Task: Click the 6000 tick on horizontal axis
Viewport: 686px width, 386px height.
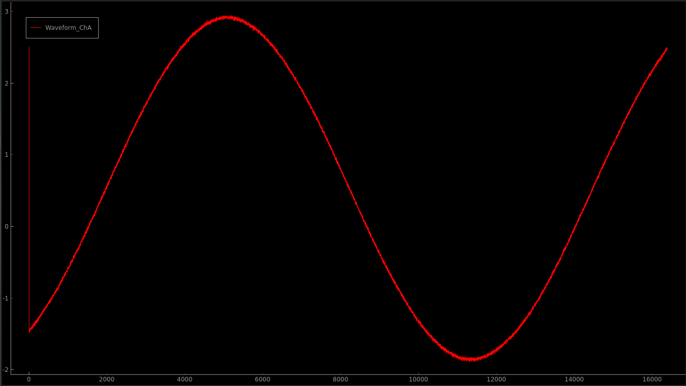Action: pos(263,379)
